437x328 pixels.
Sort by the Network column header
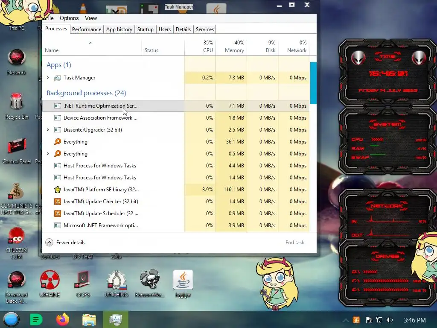(x=294, y=47)
